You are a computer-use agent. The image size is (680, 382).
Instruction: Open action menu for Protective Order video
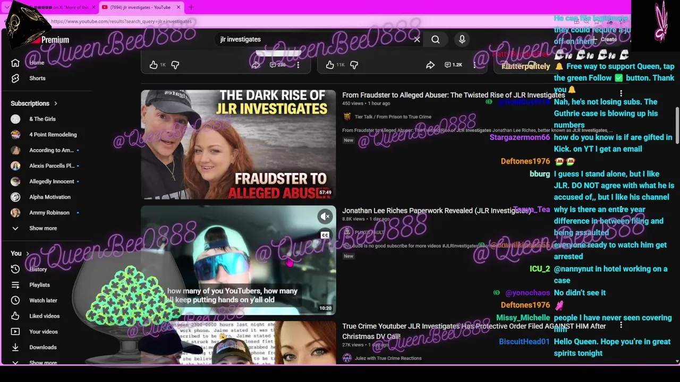[x=620, y=325]
